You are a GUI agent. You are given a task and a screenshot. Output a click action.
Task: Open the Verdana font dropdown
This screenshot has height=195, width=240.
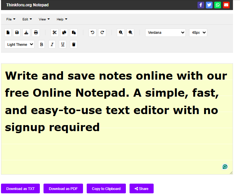tap(165, 32)
